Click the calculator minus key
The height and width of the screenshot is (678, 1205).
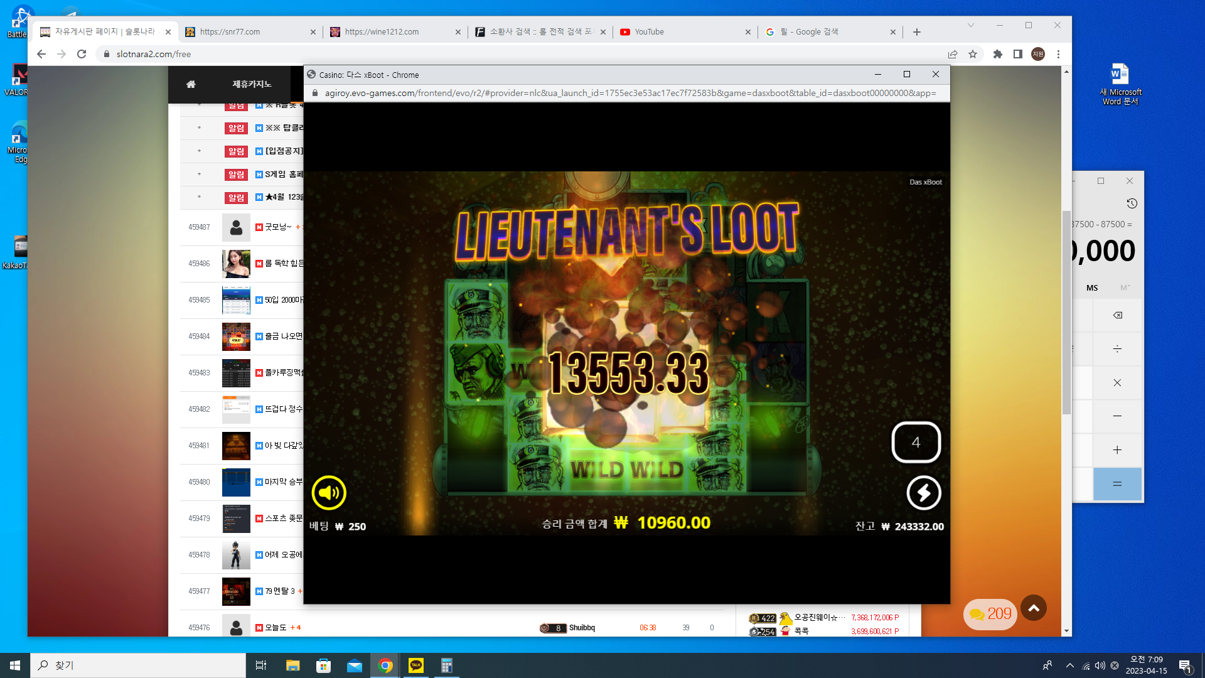[x=1117, y=416]
